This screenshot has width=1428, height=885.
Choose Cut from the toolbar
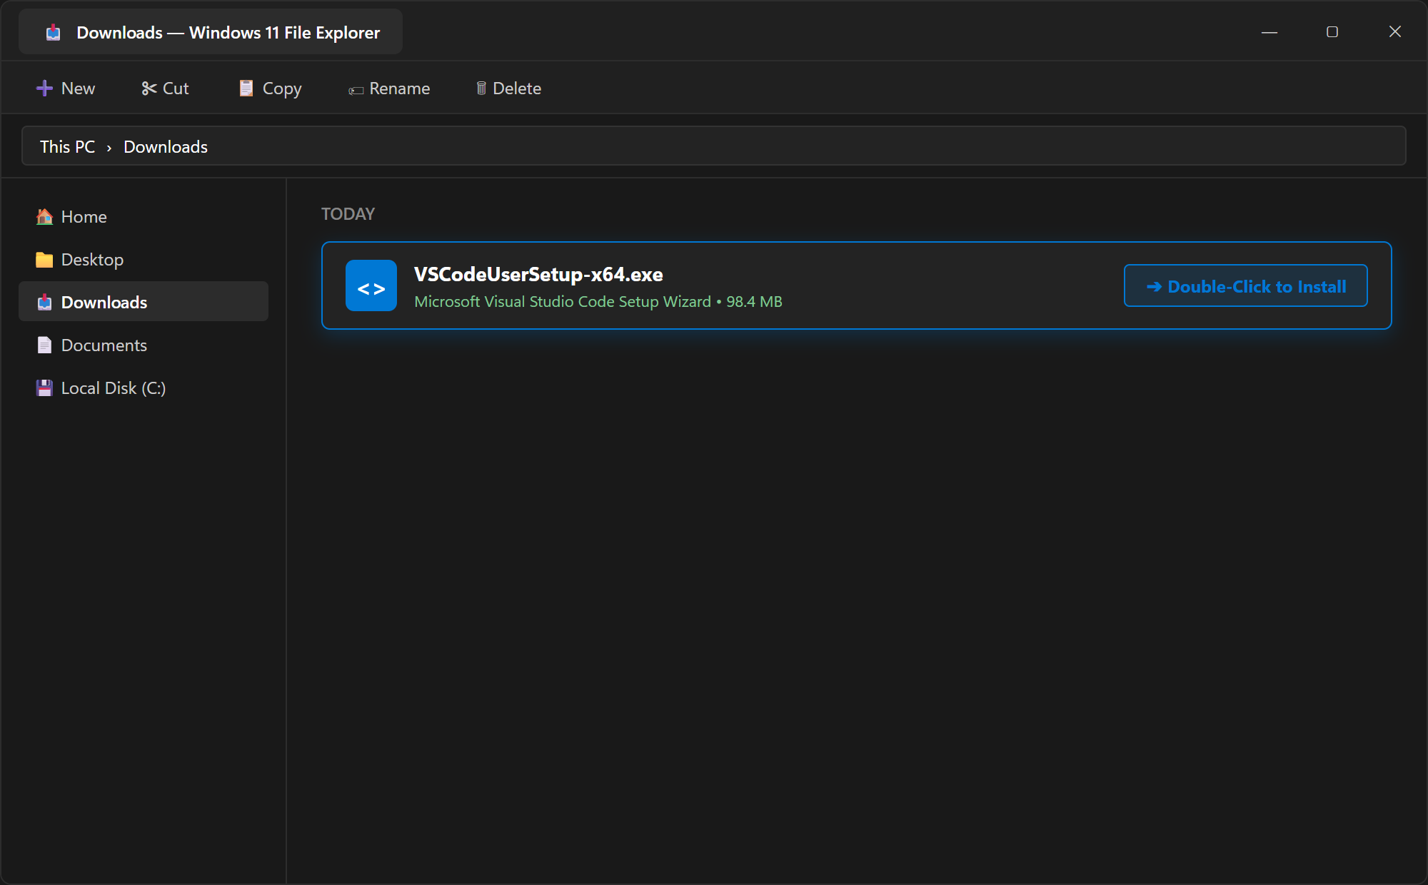pyautogui.click(x=165, y=88)
